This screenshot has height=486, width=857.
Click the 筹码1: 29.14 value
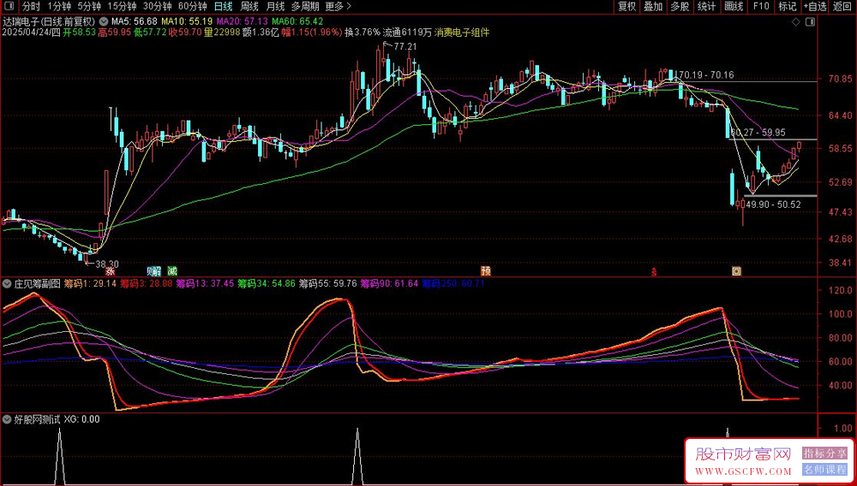[x=90, y=283]
